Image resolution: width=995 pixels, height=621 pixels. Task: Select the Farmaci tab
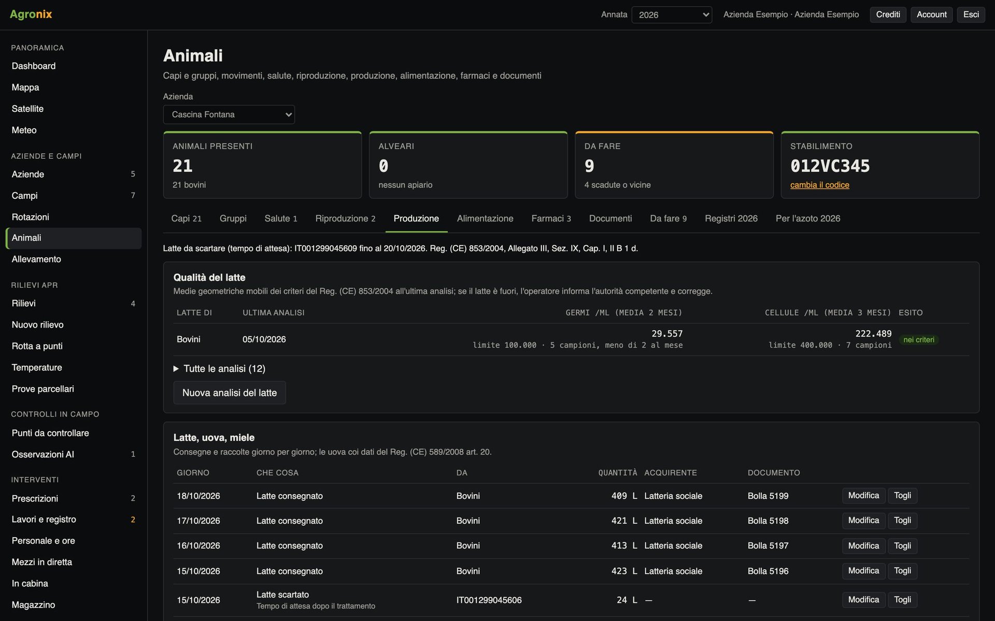pos(551,218)
